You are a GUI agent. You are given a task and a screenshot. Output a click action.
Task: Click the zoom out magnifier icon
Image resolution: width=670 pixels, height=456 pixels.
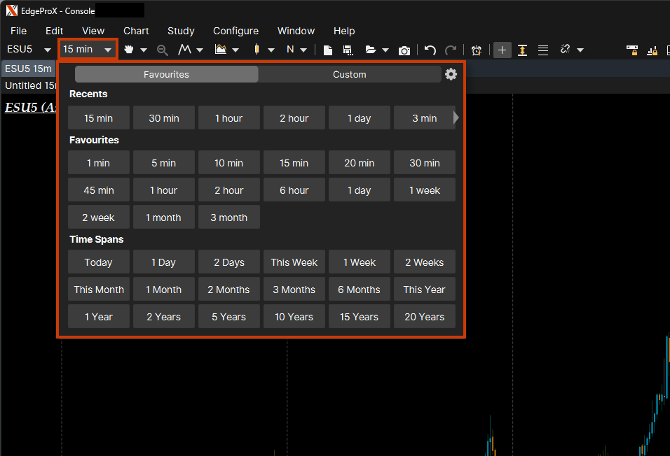[x=162, y=50]
